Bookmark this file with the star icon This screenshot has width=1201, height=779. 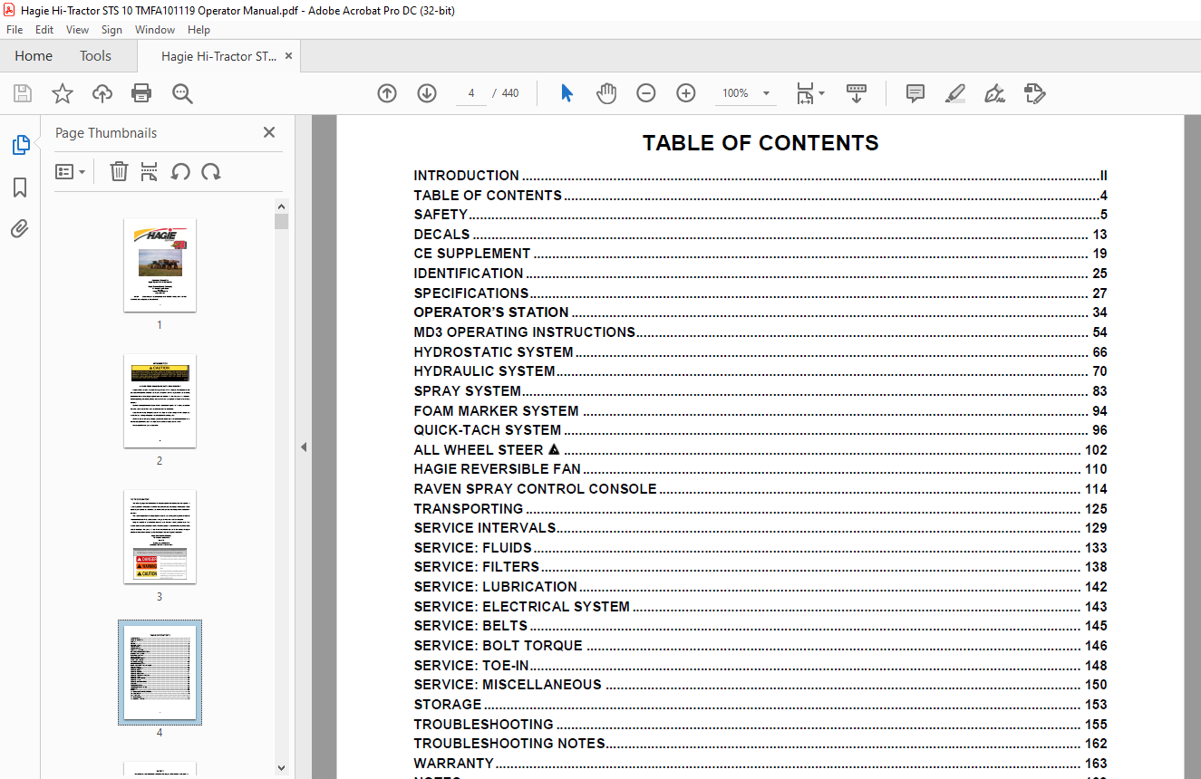click(x=63, y=93)
